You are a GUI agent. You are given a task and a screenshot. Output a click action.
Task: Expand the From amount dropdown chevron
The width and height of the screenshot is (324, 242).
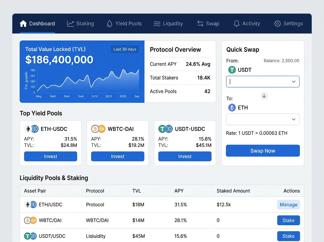[x=294, y=82]
